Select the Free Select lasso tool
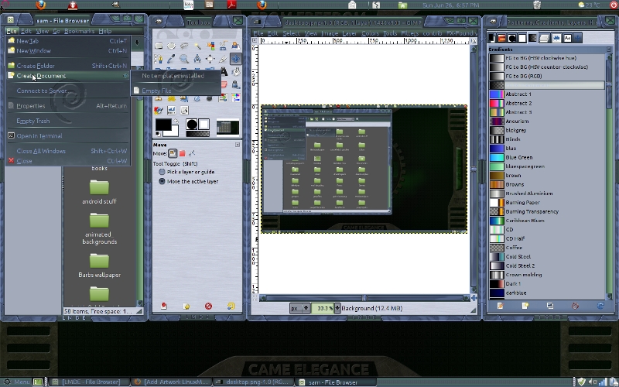The height and width of the screenshot is (387, 619). [184, 46]
